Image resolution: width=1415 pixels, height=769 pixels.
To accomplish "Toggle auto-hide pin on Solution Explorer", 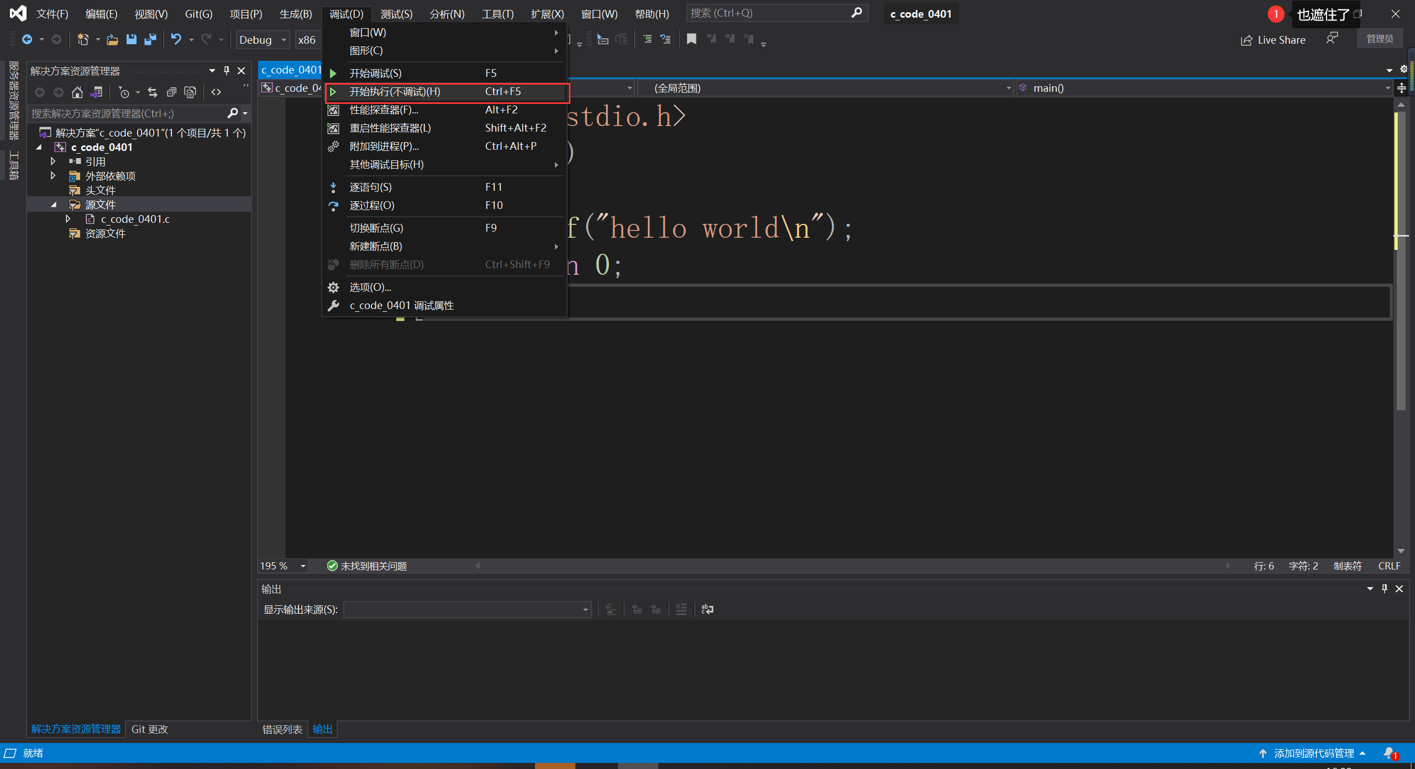I will pyautogui.click(x=227, y=71).
